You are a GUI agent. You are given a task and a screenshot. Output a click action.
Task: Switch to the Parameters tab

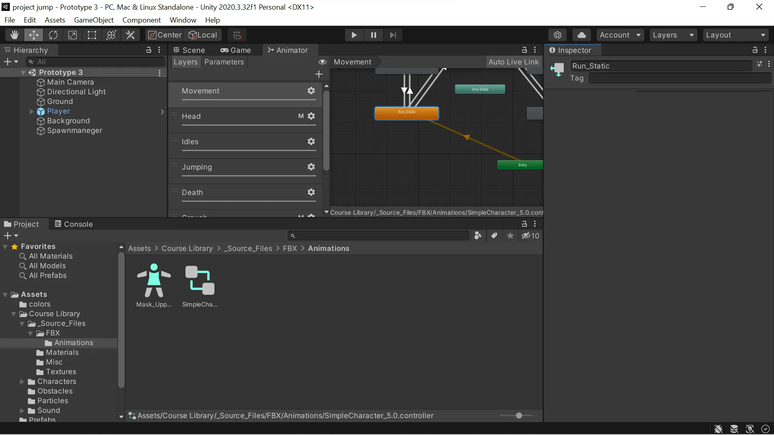coord(224,62)
